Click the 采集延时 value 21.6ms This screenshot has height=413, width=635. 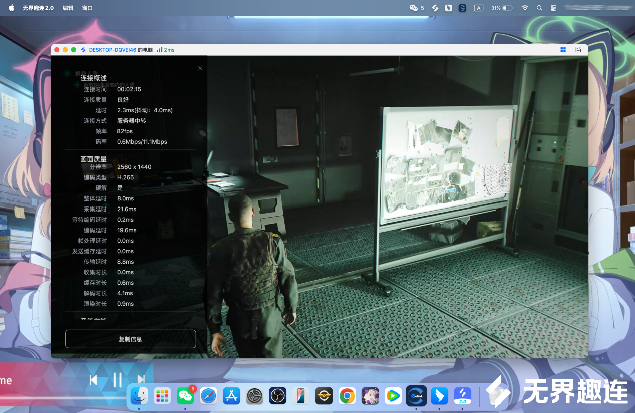127,209
